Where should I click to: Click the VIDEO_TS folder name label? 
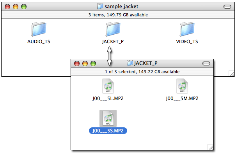(x=187, y=42)
